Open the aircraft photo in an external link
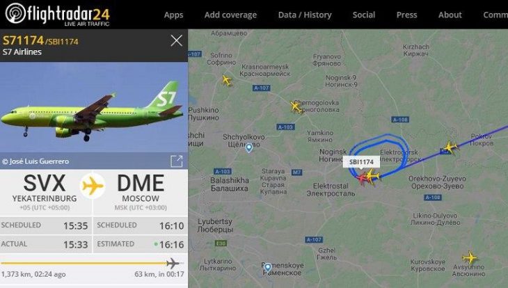This screenshot has width=508, height=288. [x=177, y=161]
